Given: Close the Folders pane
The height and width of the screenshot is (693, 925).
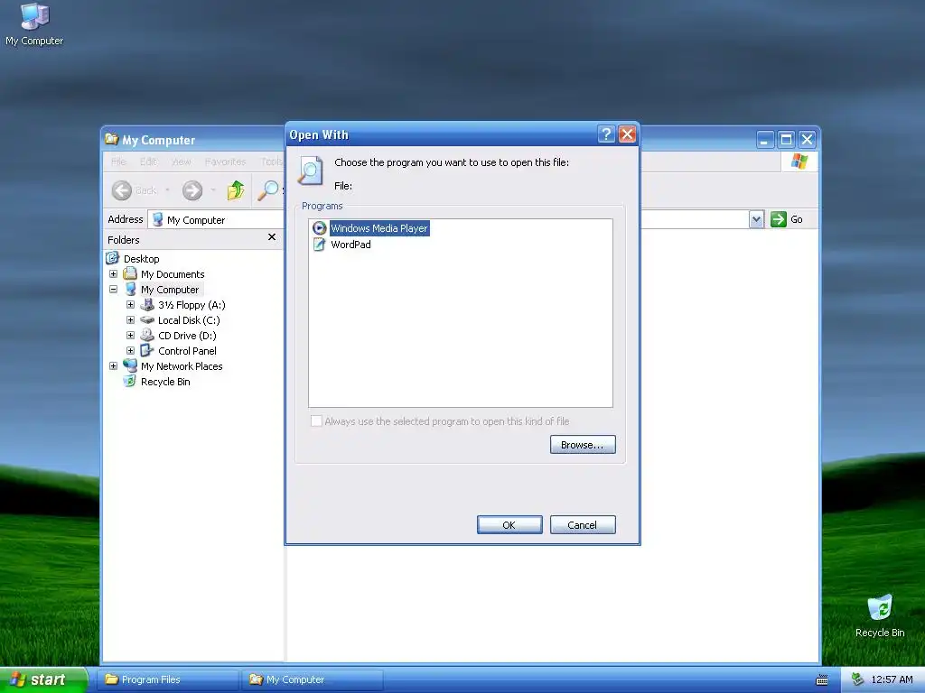Looking at the screenshot, I should click(x=271, y=237).
